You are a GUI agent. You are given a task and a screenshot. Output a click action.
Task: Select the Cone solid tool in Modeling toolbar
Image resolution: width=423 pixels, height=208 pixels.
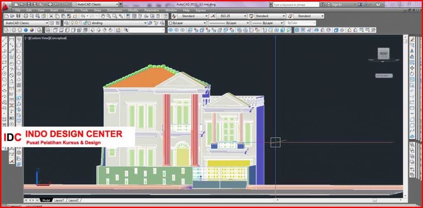coord(19,57)
